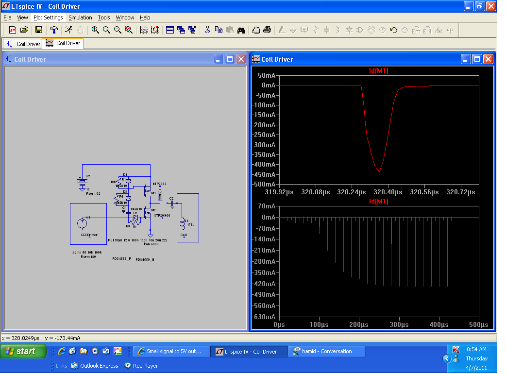Open the 'Small signal to 5V out' taskbar item
Image resolution: width=506 pixels, height=374 pixels.
pyautogui.click(x=171, y=351)
